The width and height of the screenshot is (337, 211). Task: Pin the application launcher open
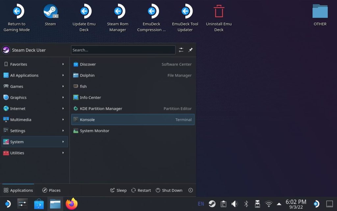click(191, 50)
